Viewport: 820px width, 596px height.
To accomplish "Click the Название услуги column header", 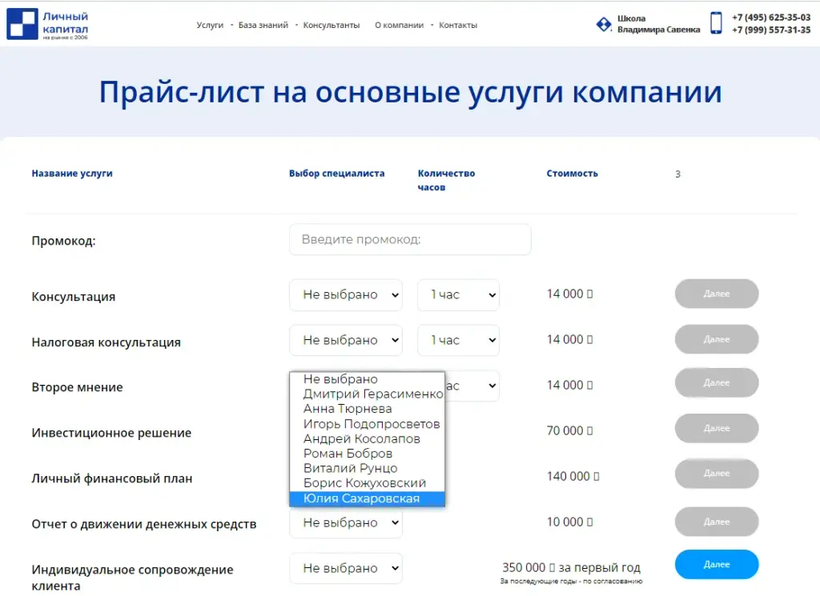I will click(x=72, y=174).
